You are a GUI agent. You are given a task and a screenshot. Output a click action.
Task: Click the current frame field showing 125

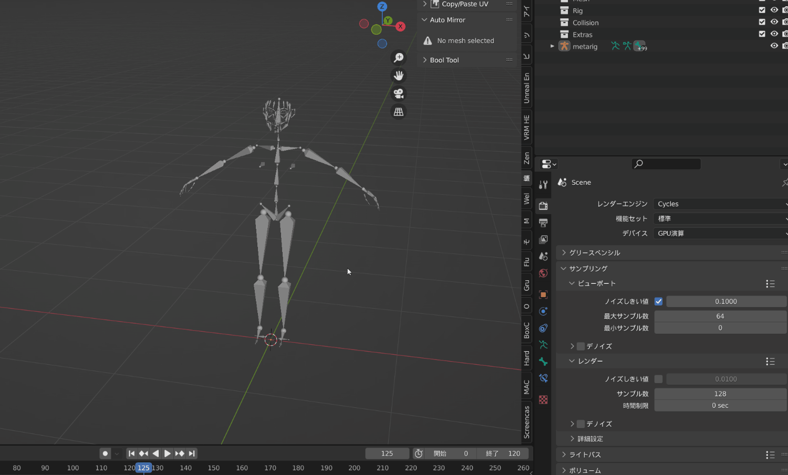[x=387, y=453]
